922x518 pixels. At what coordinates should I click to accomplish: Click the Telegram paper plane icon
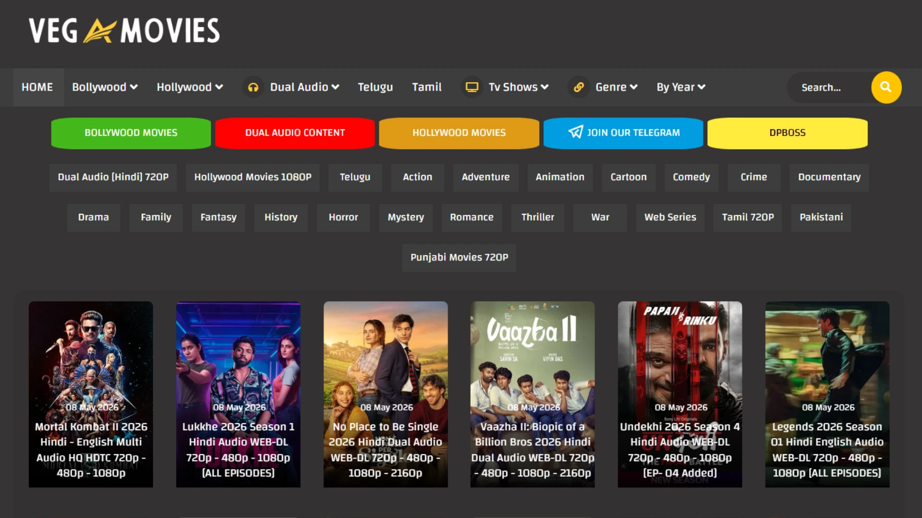tap(575, 132)
